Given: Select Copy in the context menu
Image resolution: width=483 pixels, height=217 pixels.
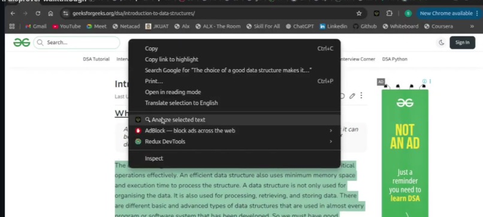Looking at the screenshot, I should (234, 49).
